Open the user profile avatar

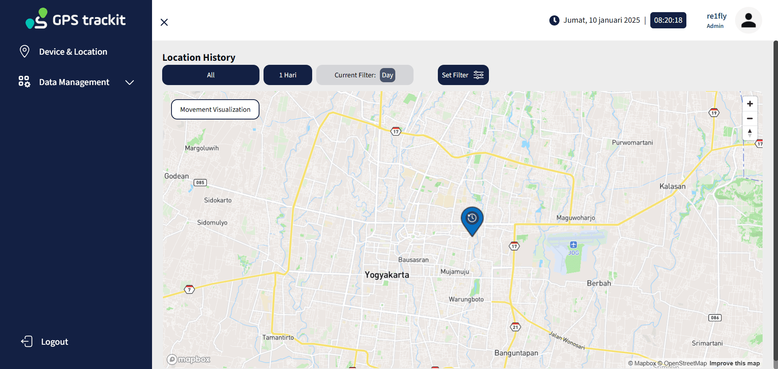748,20
